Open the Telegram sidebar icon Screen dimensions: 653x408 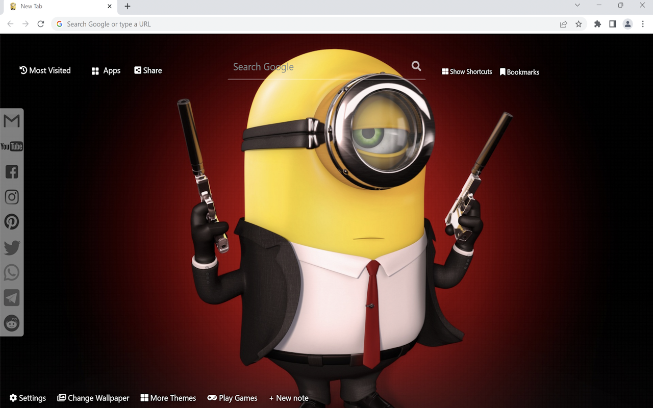pos(12,298)
